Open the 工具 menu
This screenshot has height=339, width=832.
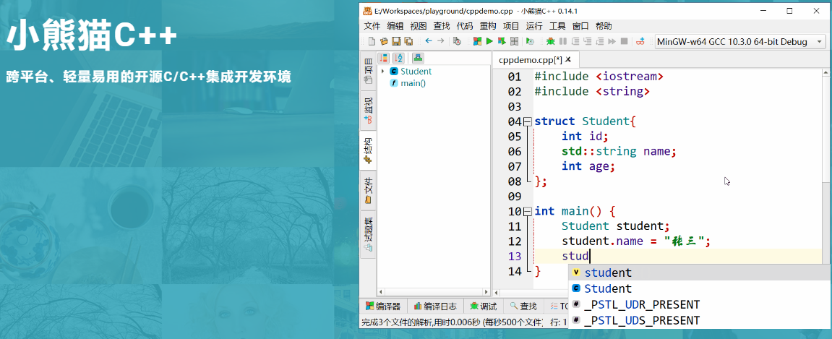tap(557, 26)
